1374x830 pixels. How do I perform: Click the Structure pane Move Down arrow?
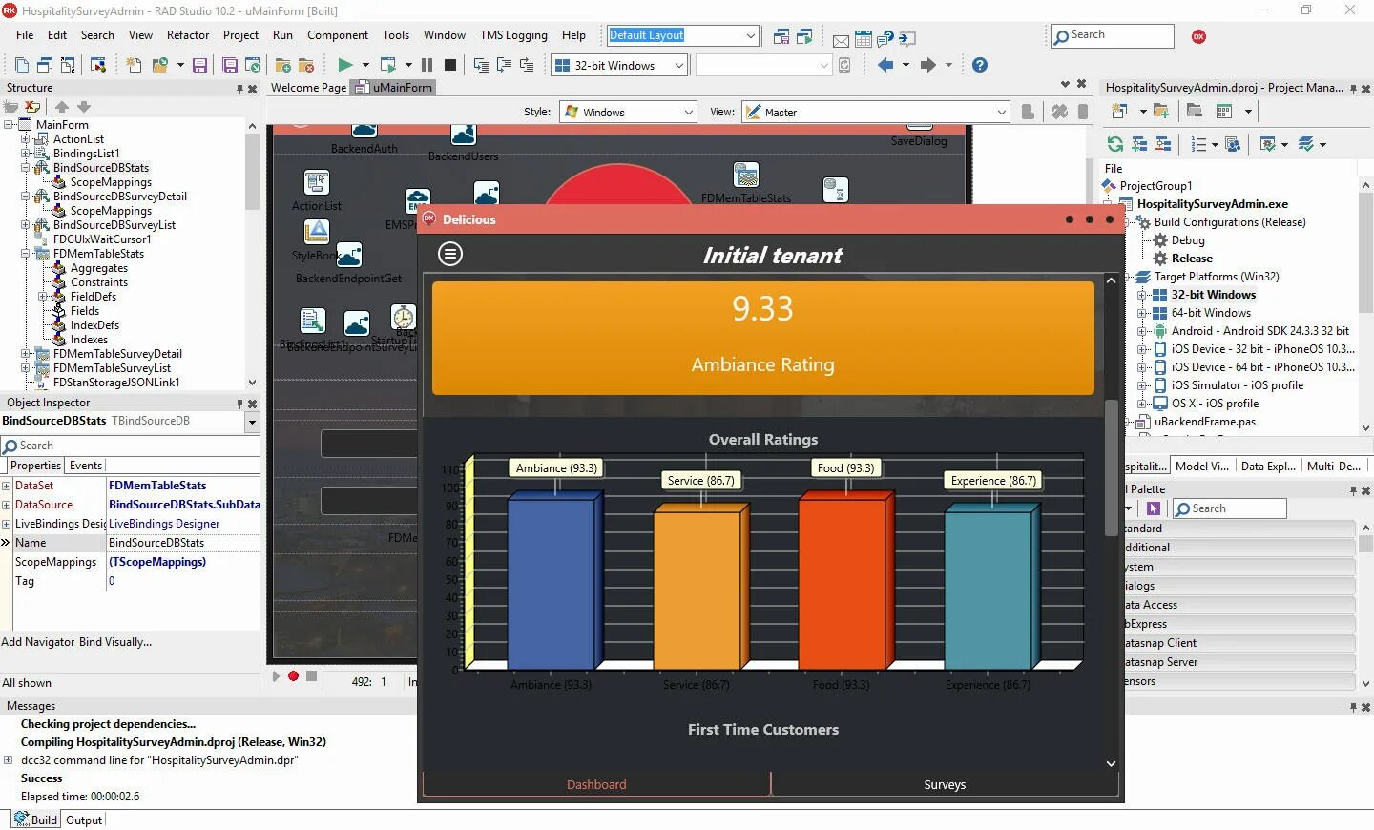click(x=84, y=107)
